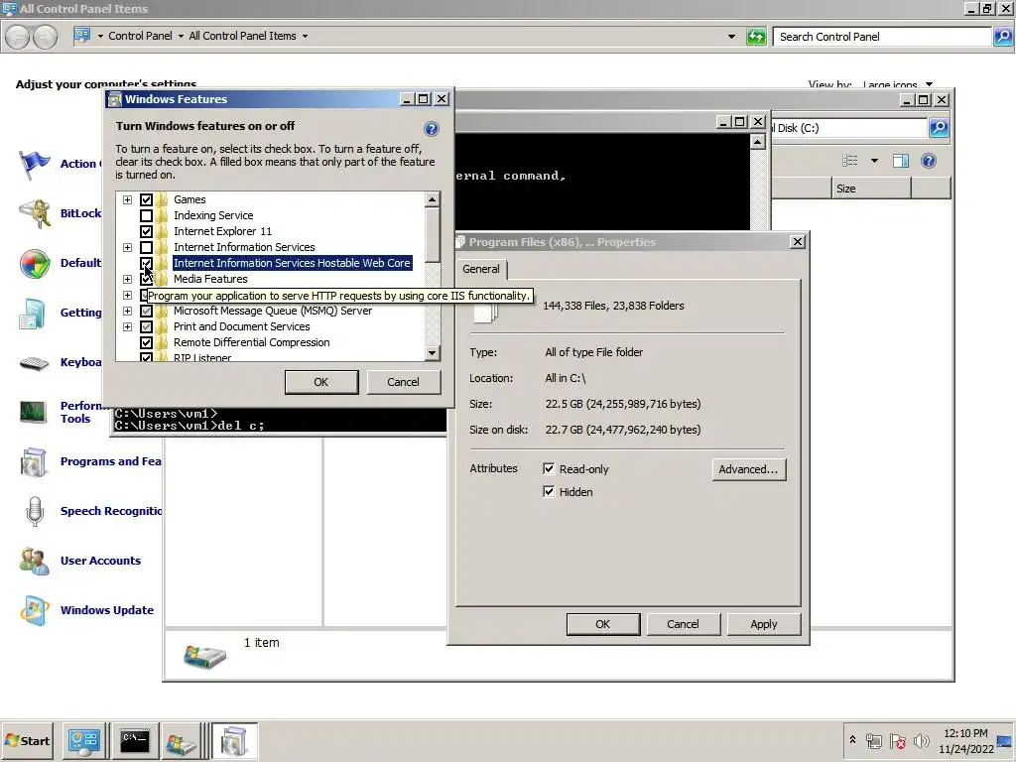Click the Size column header in Explorer
Screen dimensions: 1016x762
point(871,189)
